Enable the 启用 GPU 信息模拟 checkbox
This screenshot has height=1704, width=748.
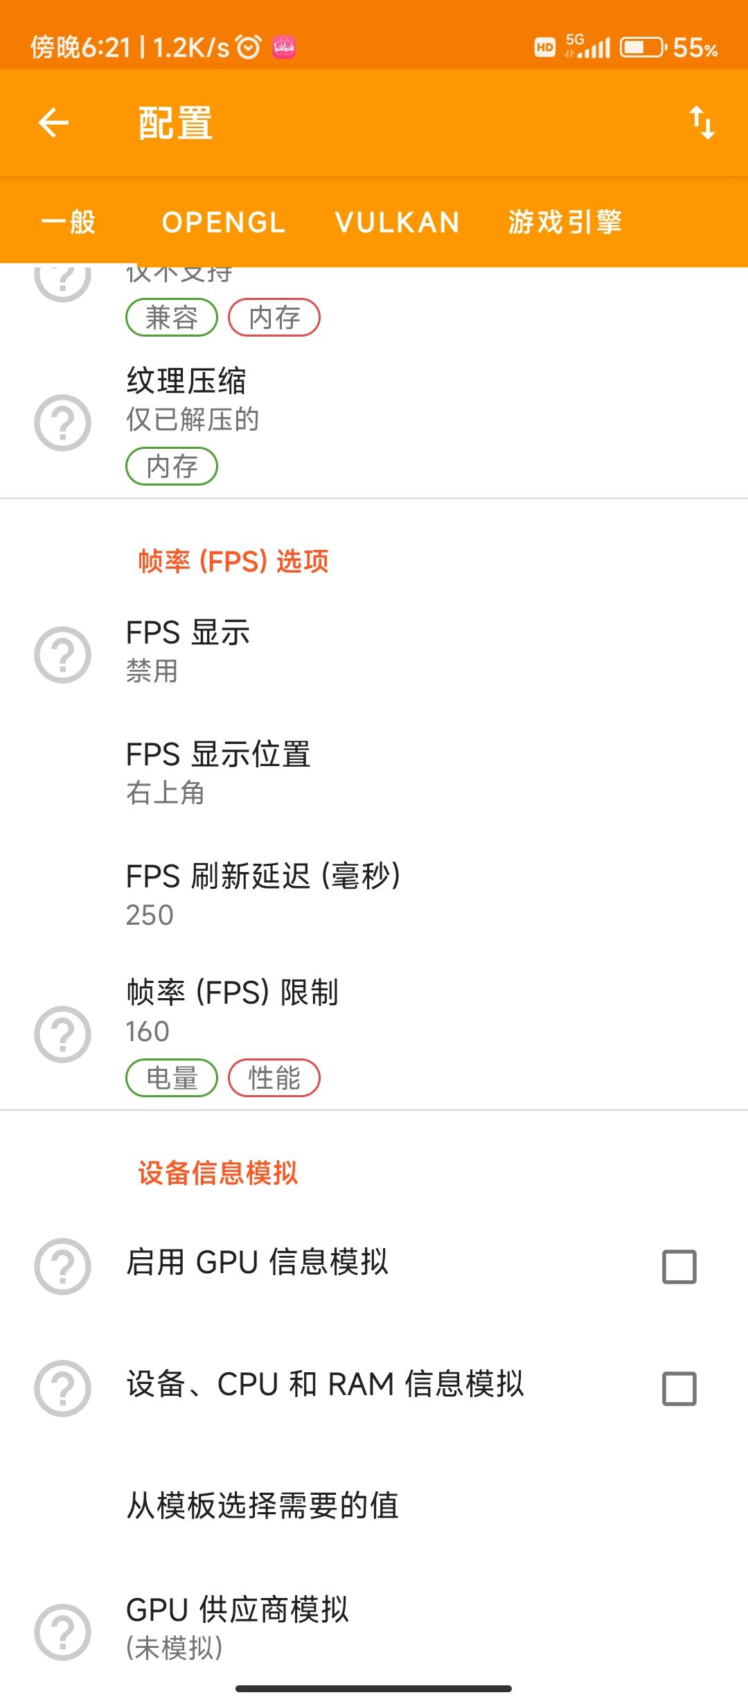679,1267
